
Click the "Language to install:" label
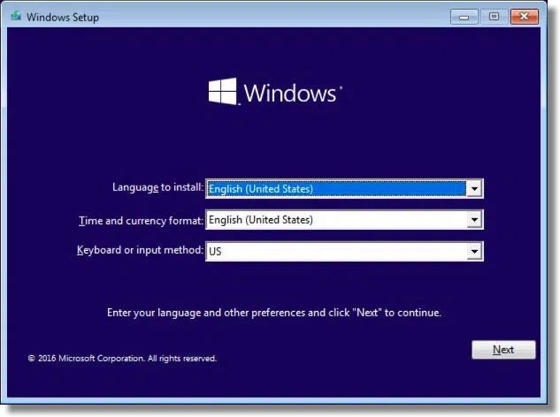click(157, 187)
